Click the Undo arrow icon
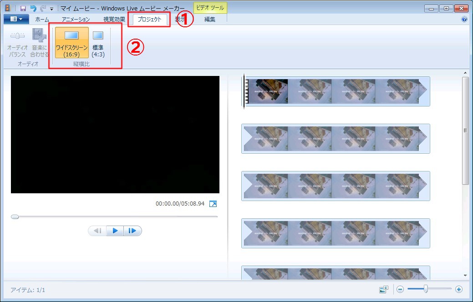This screenshot has width=473, height=302. point(33,8)
